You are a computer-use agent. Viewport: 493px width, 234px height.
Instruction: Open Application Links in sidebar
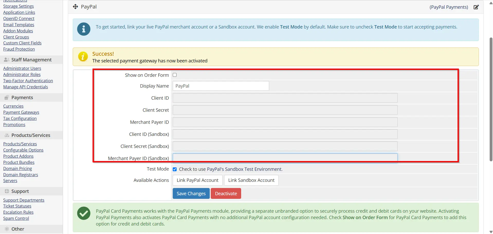pyautogui.click(x=19, y=12)
